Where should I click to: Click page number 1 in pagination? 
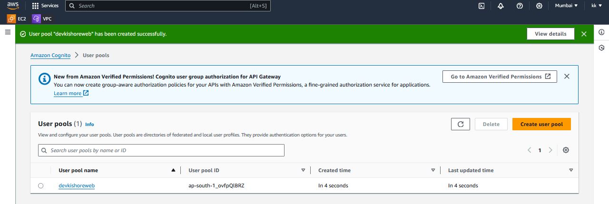point(540,150)
